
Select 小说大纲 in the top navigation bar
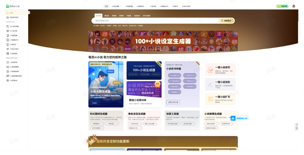153,6
